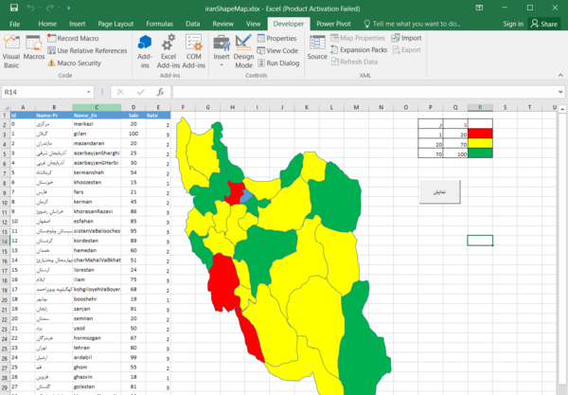Switch to the Power Pivot tab
The height and width of the screenshot is (395, 568).
point(333,24)
